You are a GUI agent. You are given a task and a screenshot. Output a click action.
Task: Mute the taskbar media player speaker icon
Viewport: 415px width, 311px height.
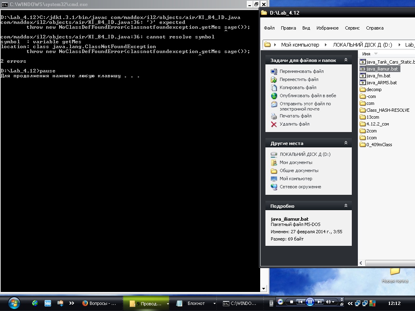coord(328,302)
